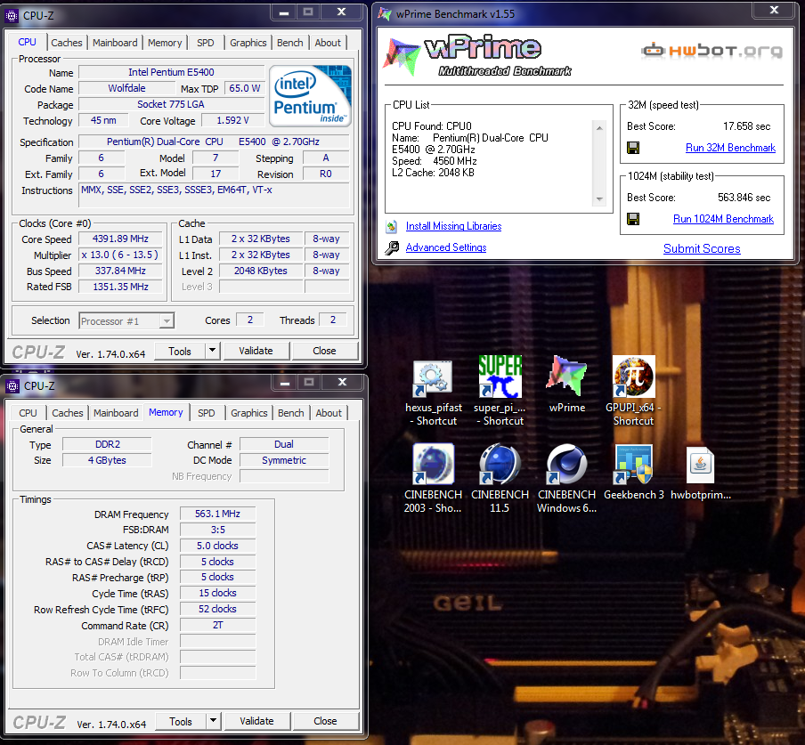Switch to CPU tab in bottom CPU-Z window
This screenshot has width=805, height=745.
[28, 413]
